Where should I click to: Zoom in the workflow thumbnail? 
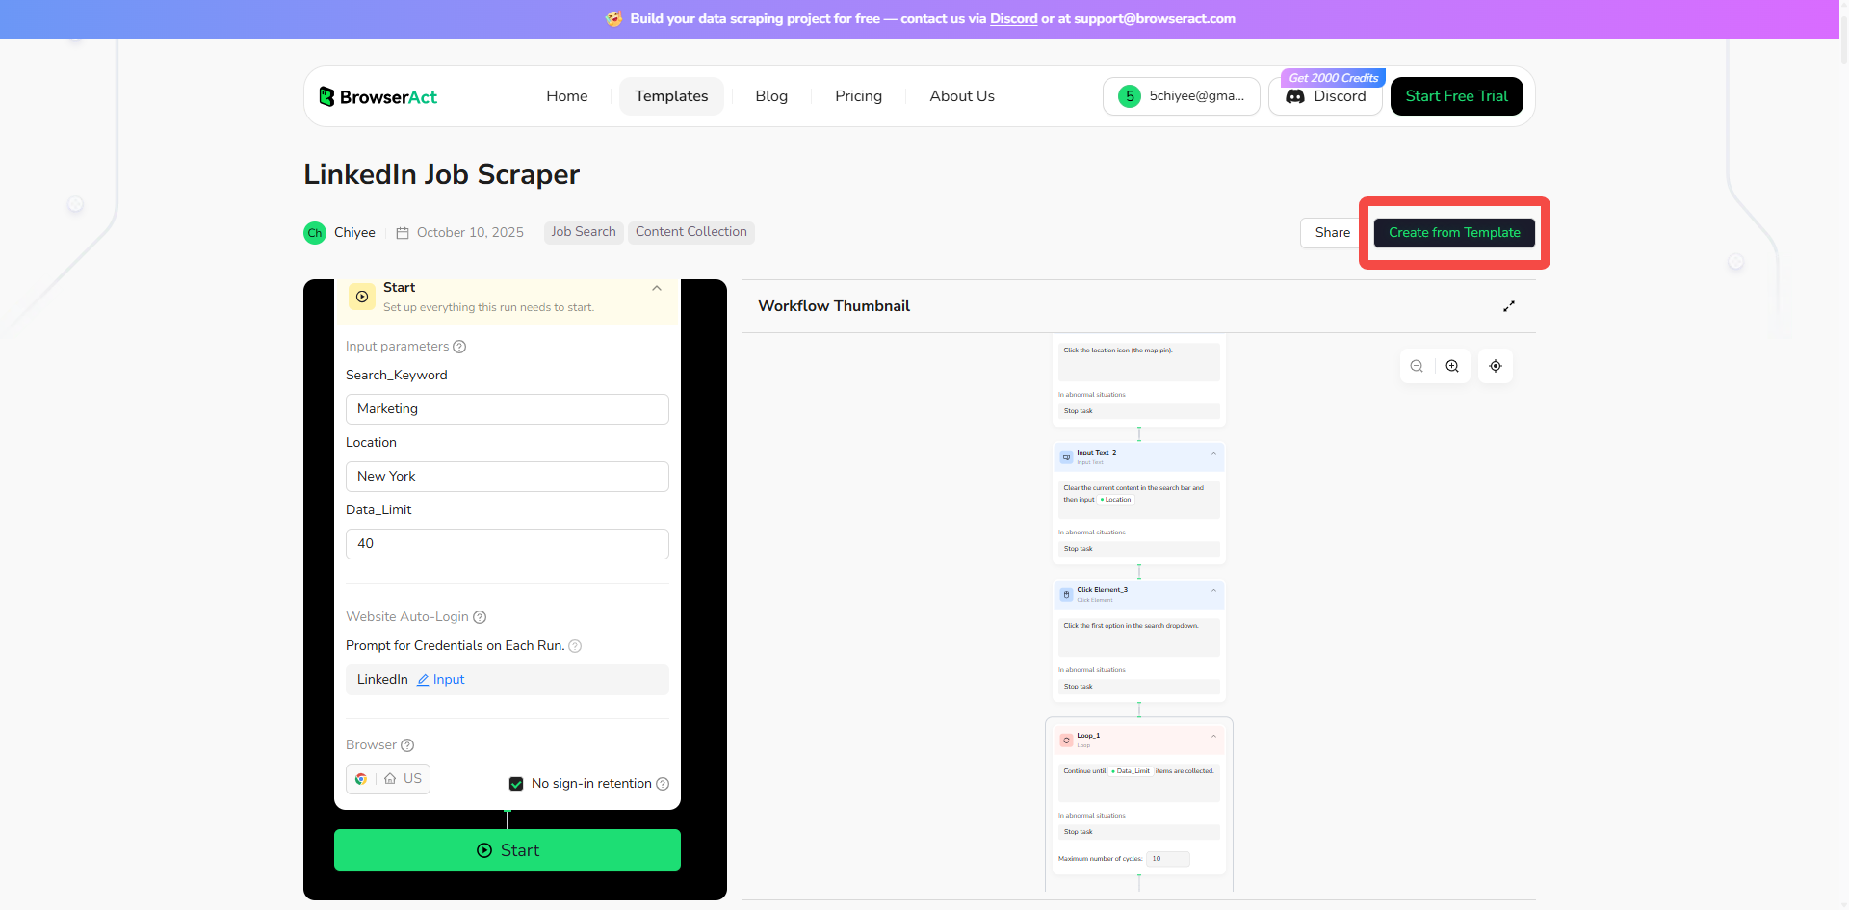1452,366
